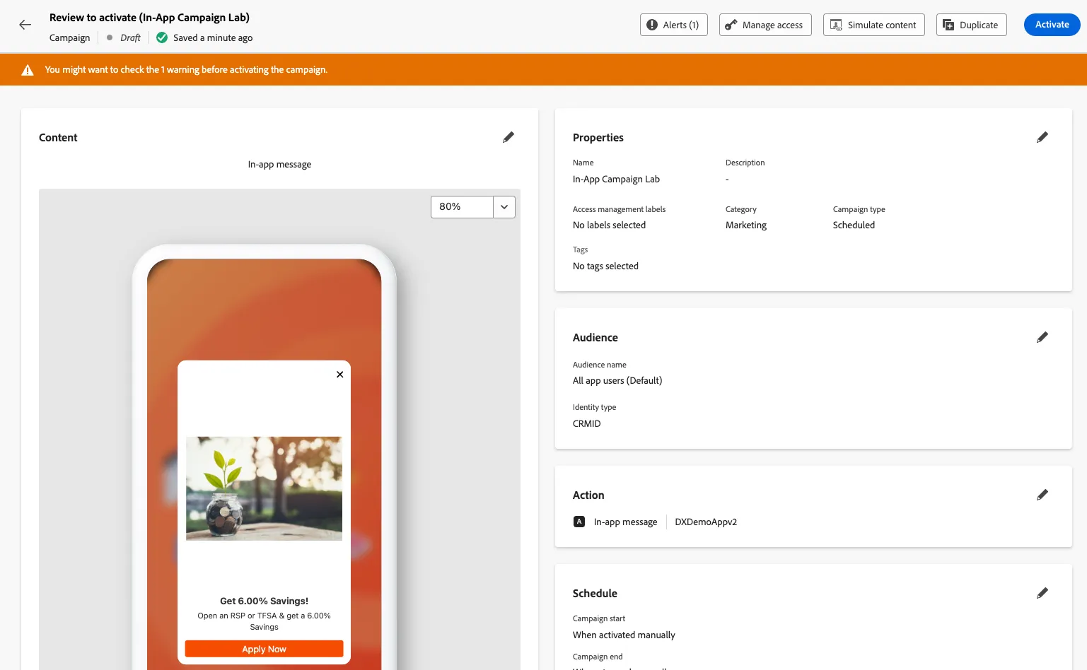Click 'No tags selected' text
This screenshot has height=670, width=1087.
(x=605, y=266)
